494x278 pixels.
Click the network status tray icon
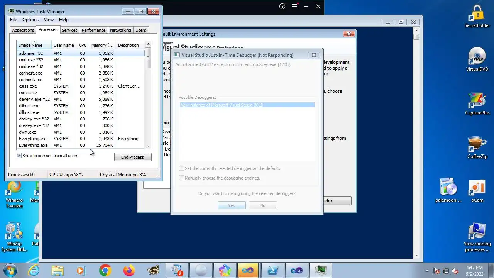[446, 271]
